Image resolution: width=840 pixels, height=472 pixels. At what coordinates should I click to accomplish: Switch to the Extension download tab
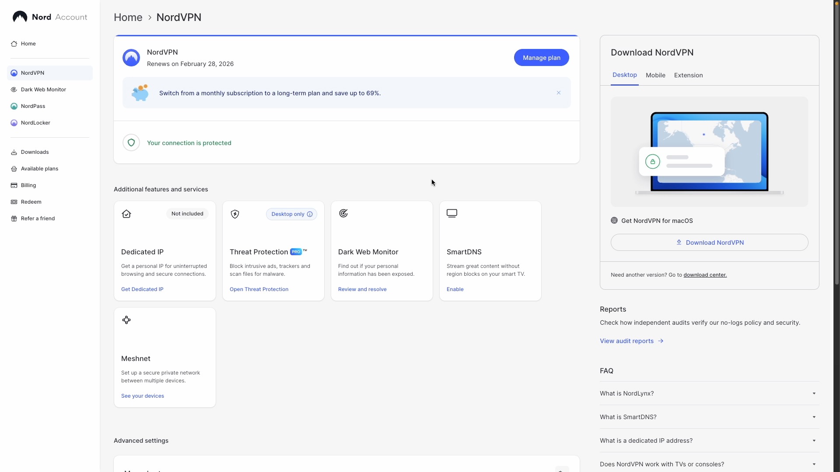click(x=688, y=75)
